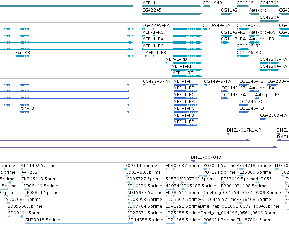This screenshot has width=289, height=225.
Task: Select protein MEP-1-PC
Action: 186,98
